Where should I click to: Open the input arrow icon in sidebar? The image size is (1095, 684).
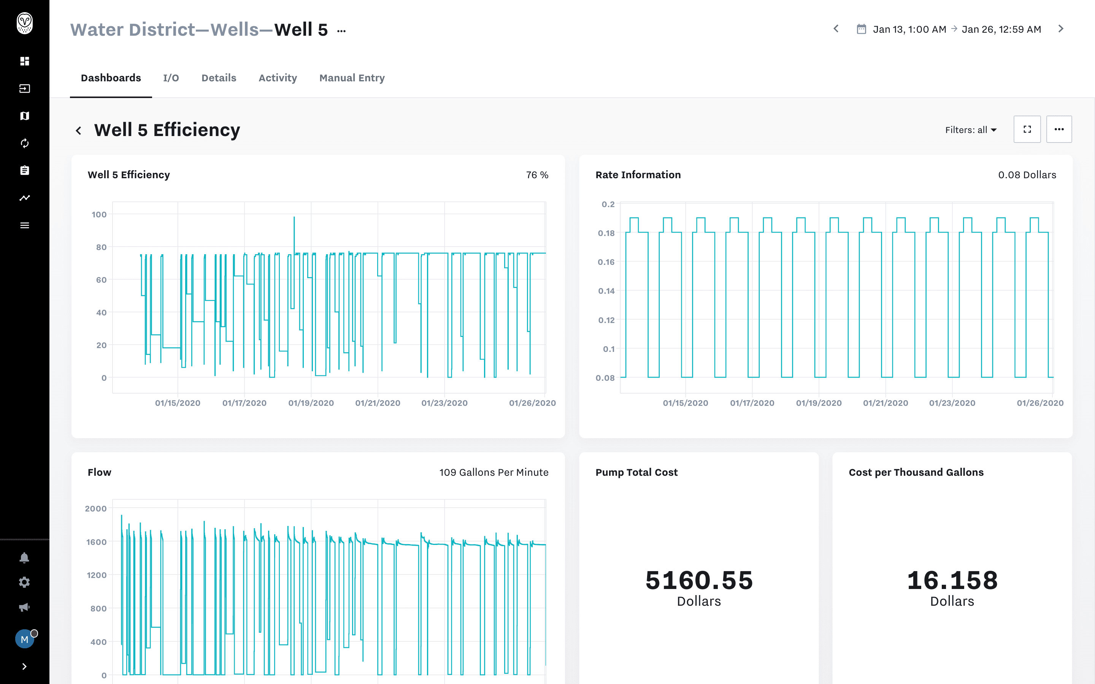point(24,89)
